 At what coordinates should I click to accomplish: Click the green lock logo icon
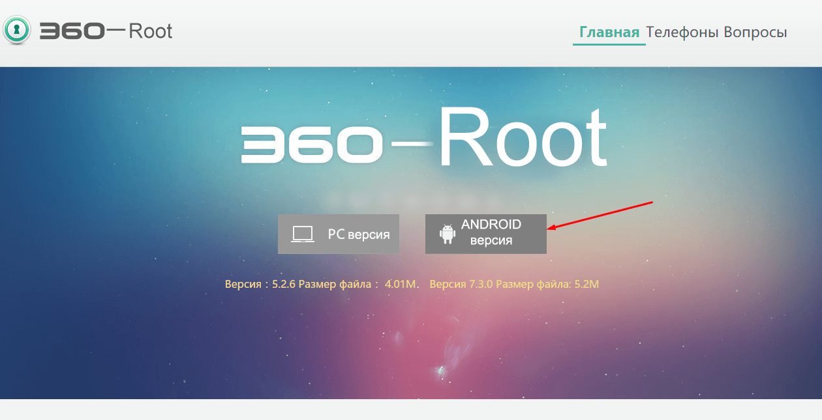click(x=17, y=31)
